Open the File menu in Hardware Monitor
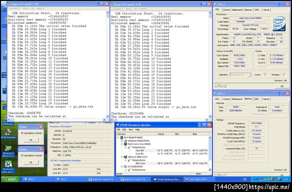The image size is (292, 192). pos(118,129)
